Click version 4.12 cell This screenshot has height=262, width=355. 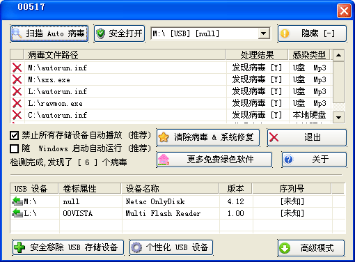[x=236, y=201]
